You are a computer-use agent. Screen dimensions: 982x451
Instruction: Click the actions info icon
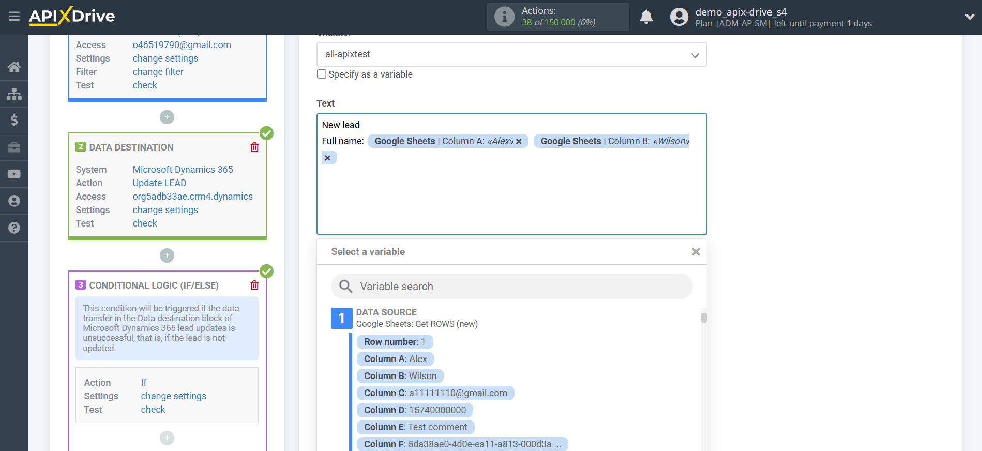coord(504,17)
